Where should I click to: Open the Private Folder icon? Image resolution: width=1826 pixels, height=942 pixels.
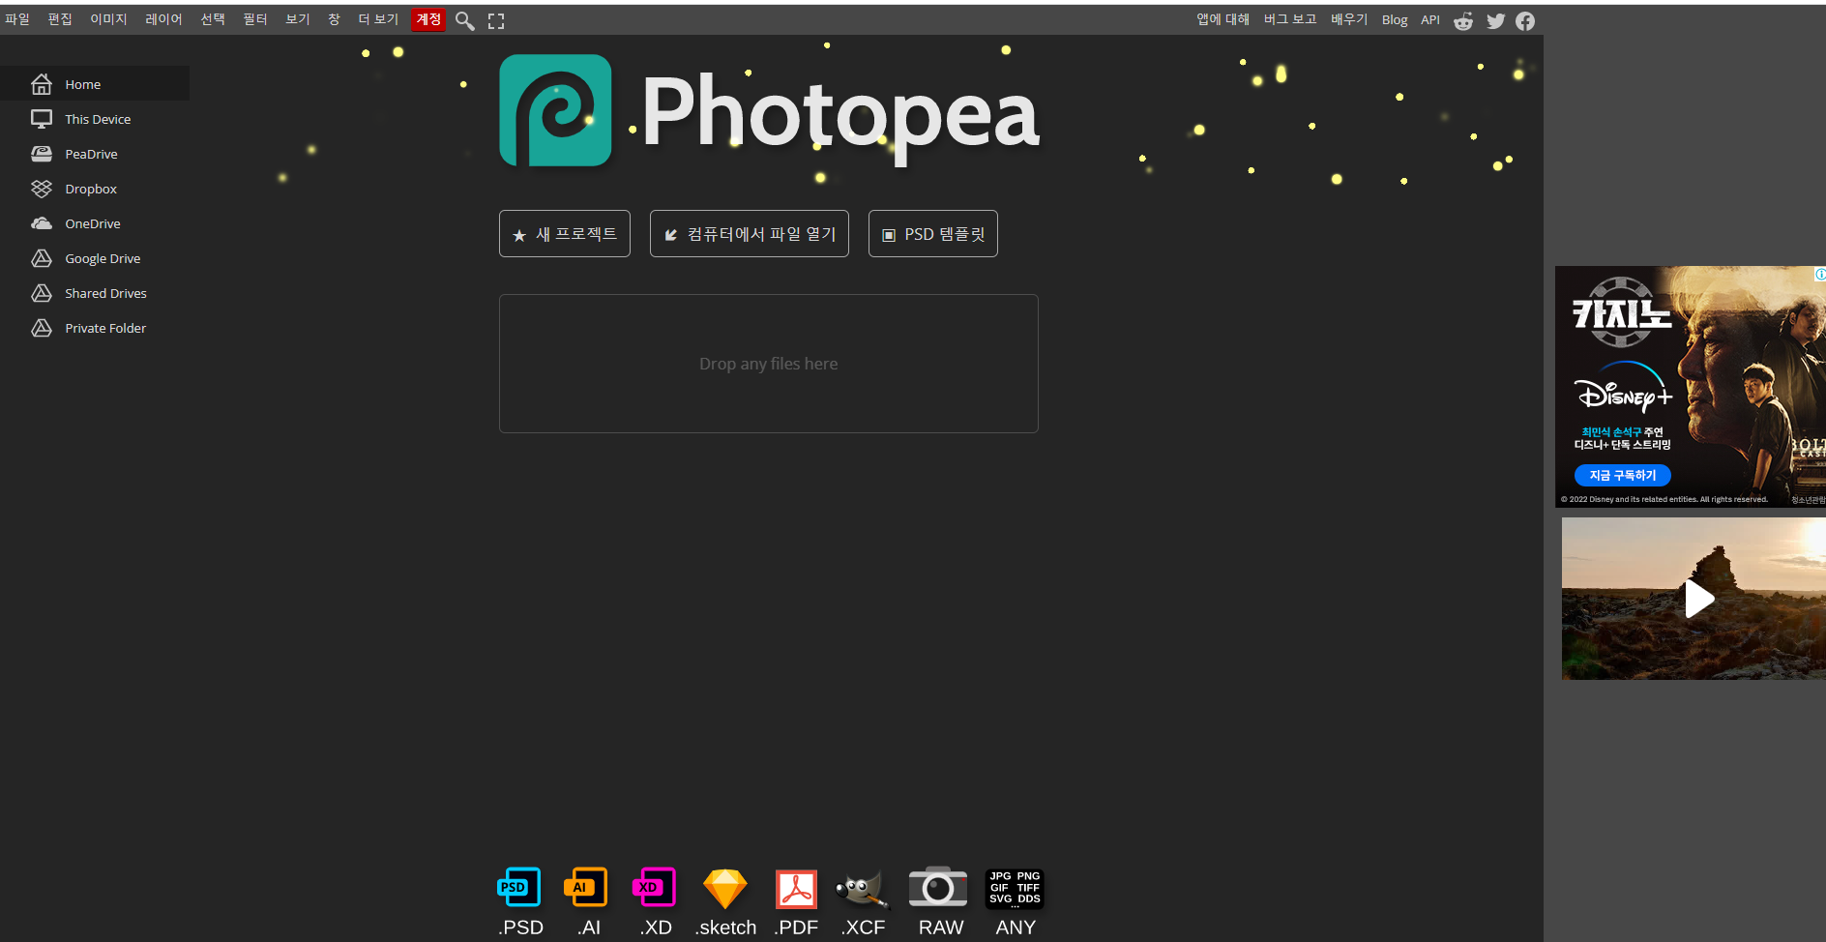click(42, 328)
